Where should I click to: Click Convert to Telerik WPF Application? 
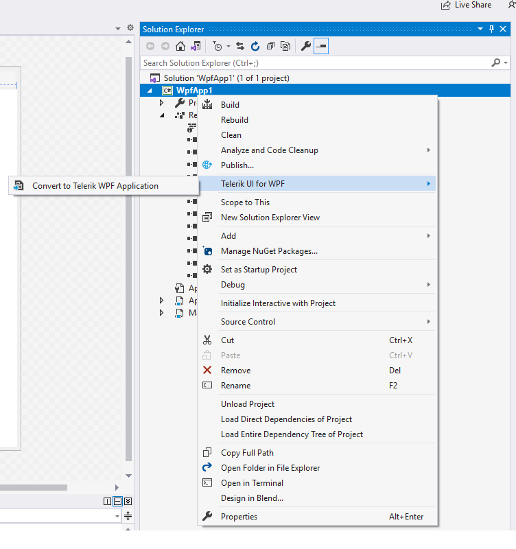[x=104, y=185]
